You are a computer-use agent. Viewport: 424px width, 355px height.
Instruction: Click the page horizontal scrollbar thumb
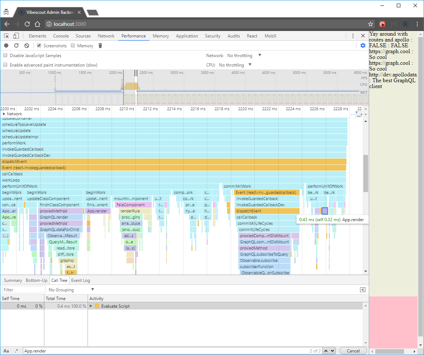click(389, 351)
